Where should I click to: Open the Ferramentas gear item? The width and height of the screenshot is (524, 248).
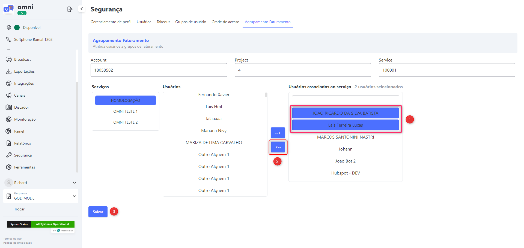(9, 167)
